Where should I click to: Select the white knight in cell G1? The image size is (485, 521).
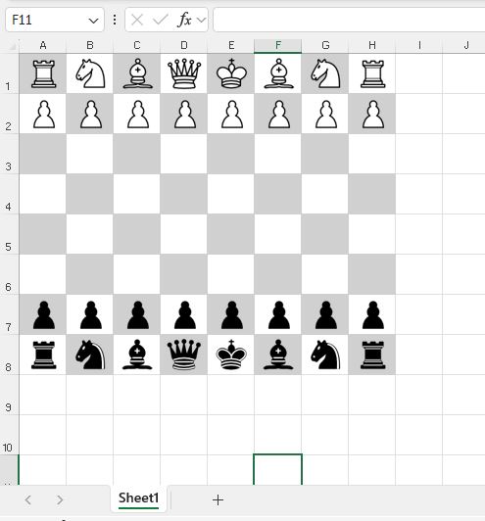pyautogui.click(x=325, y=73)
